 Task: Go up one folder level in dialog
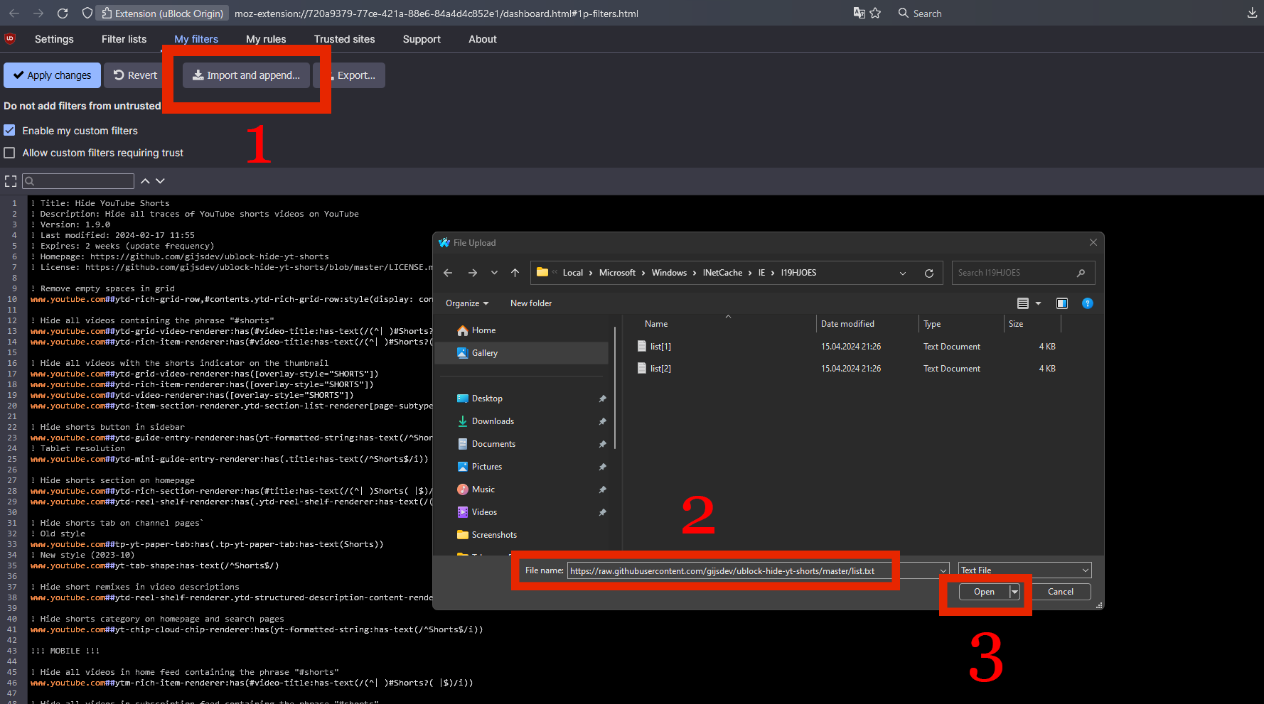[x=515, y=273]
